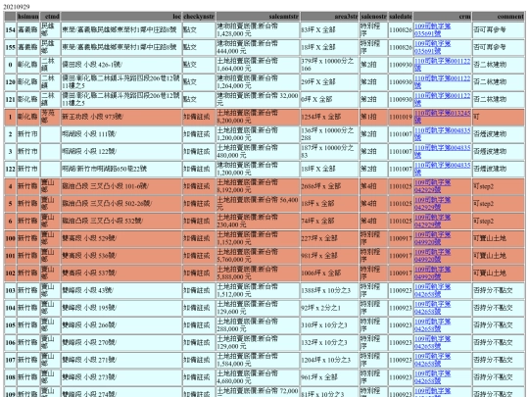Screen dimensions: 529x397
Task: Click the area cell in row 104
Action: point(329,308)
